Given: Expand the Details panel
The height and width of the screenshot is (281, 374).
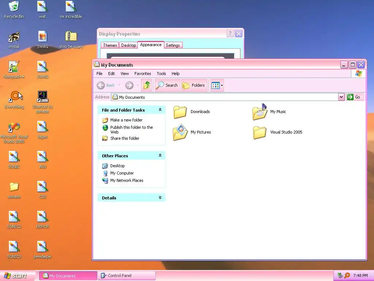Looking at the screenshot, I should pos(160,197).
